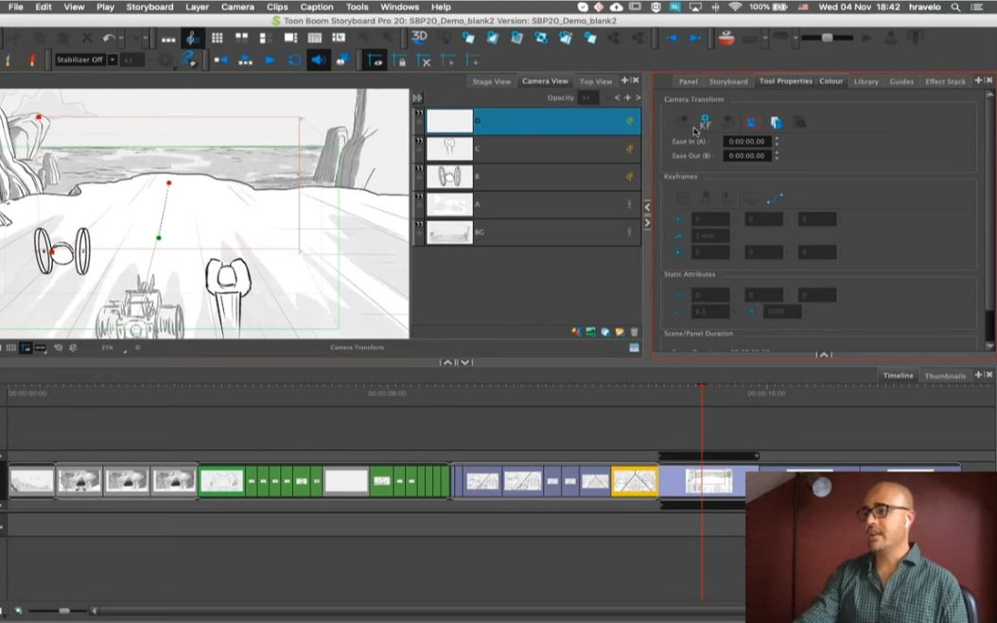Toggle the audio playback speaker icon
Screen dimensions: 997x623
[318, 59]
